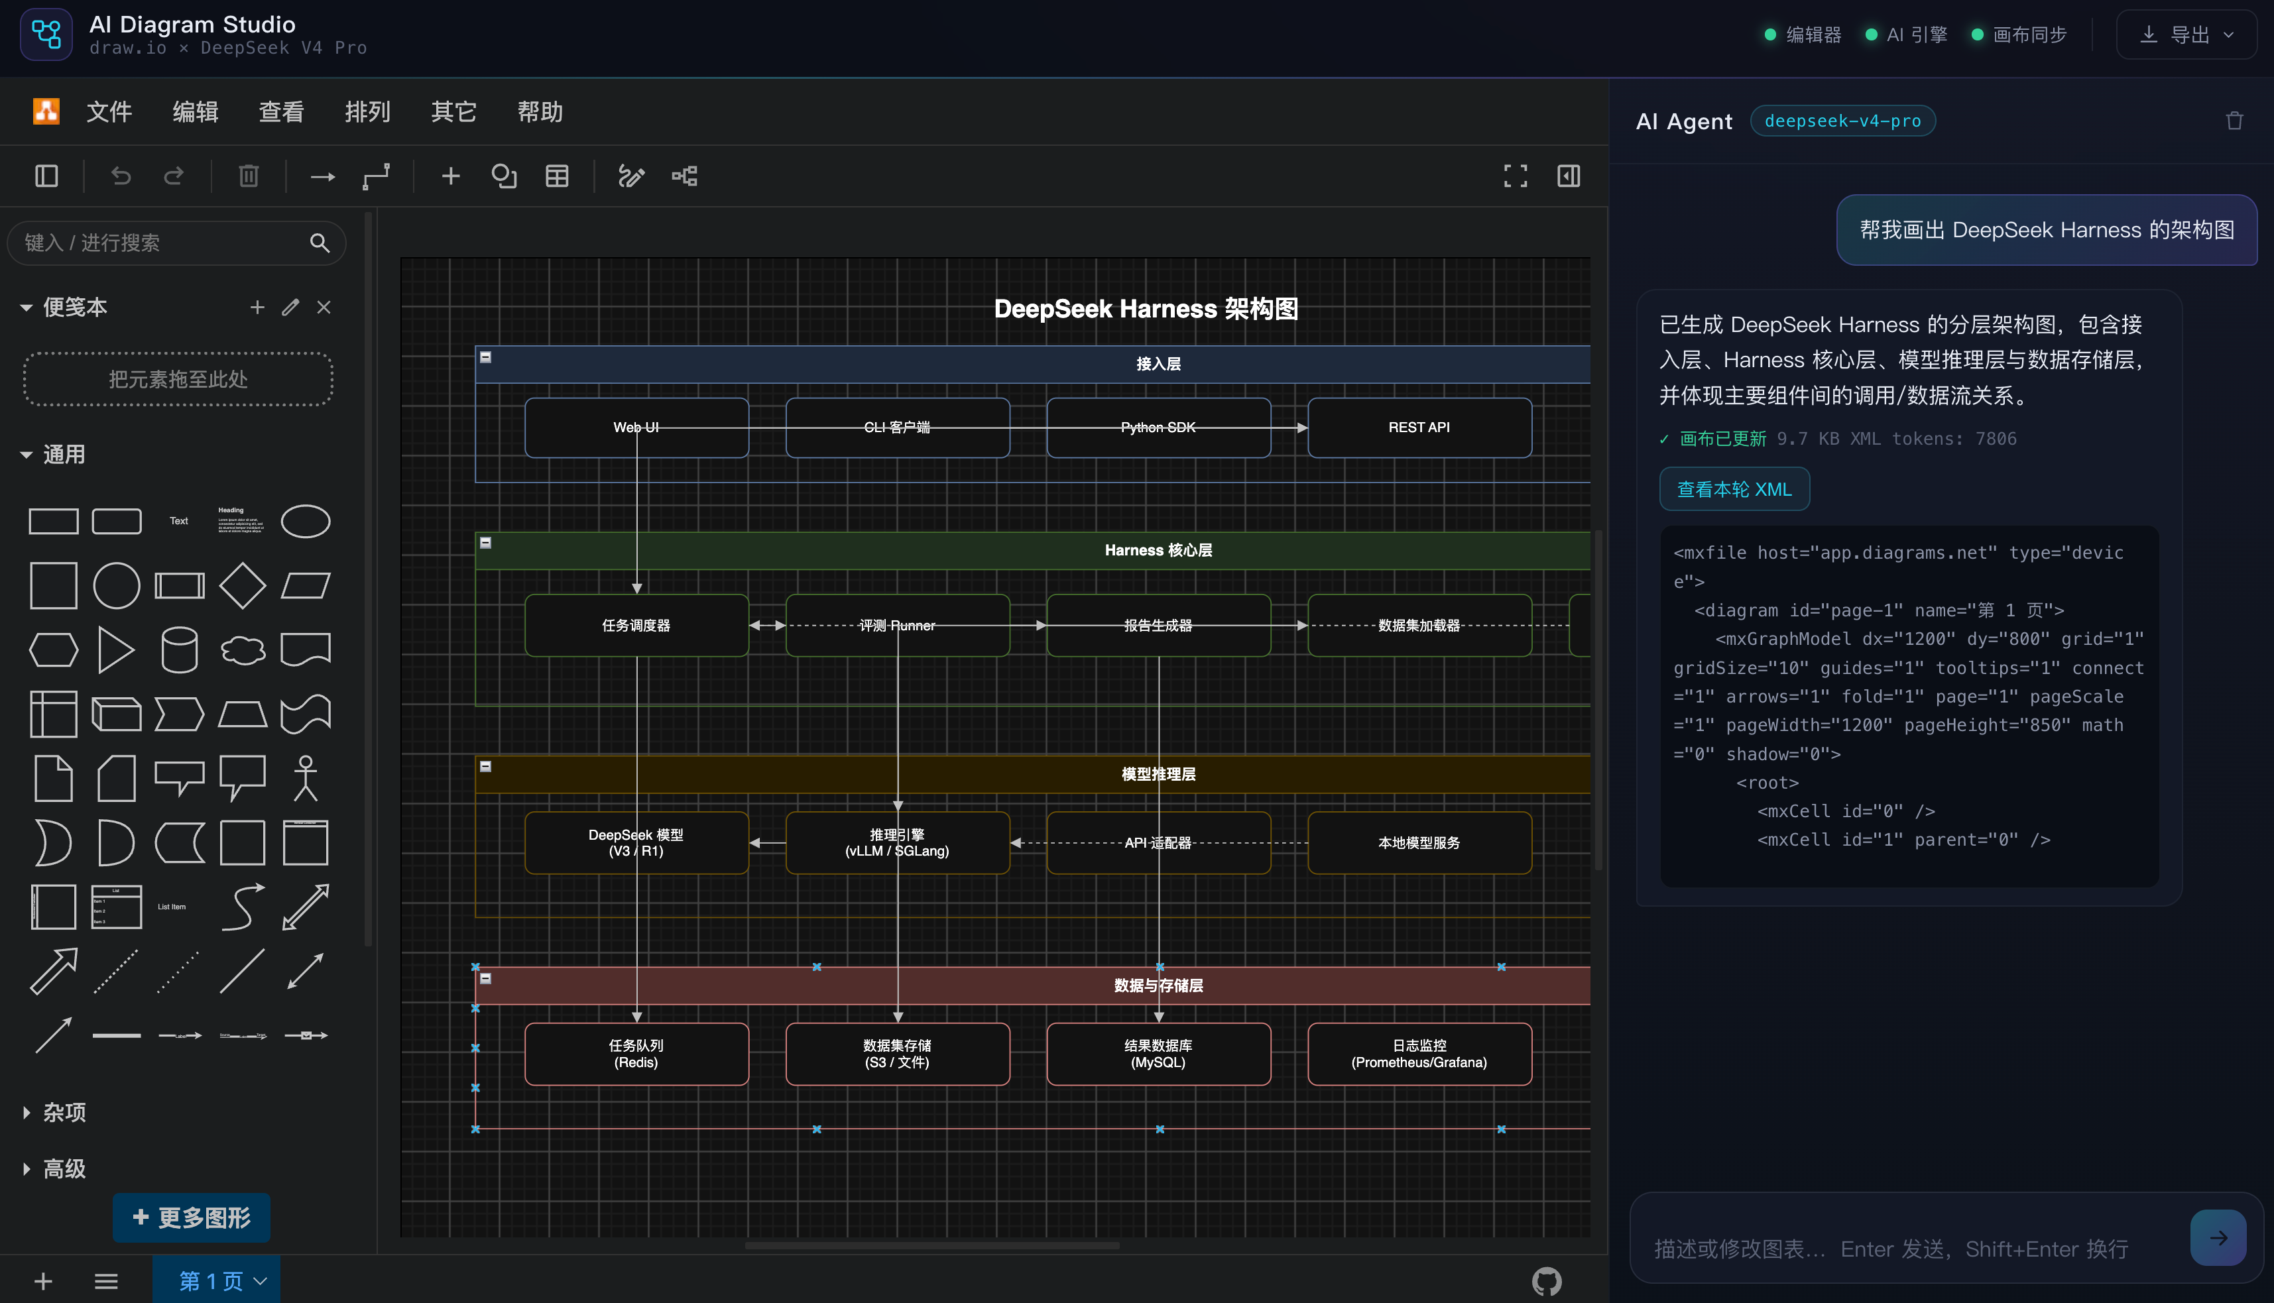Open the GitHub link icon
Screen dimensions: 2274x1303
(1547, 1282)
